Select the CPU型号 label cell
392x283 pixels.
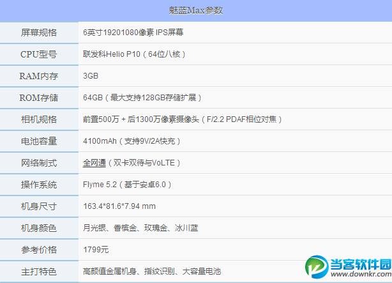[x=39, y=54]
